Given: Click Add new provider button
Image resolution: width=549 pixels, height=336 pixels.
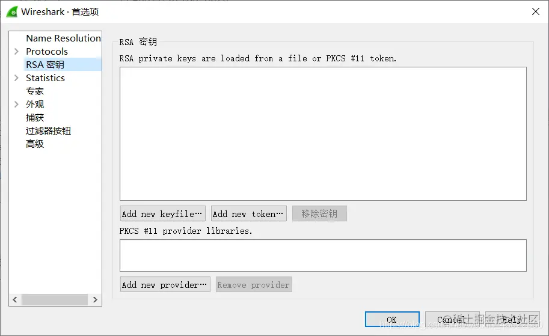Looking at the screenshot, I should tap(165, 284).
